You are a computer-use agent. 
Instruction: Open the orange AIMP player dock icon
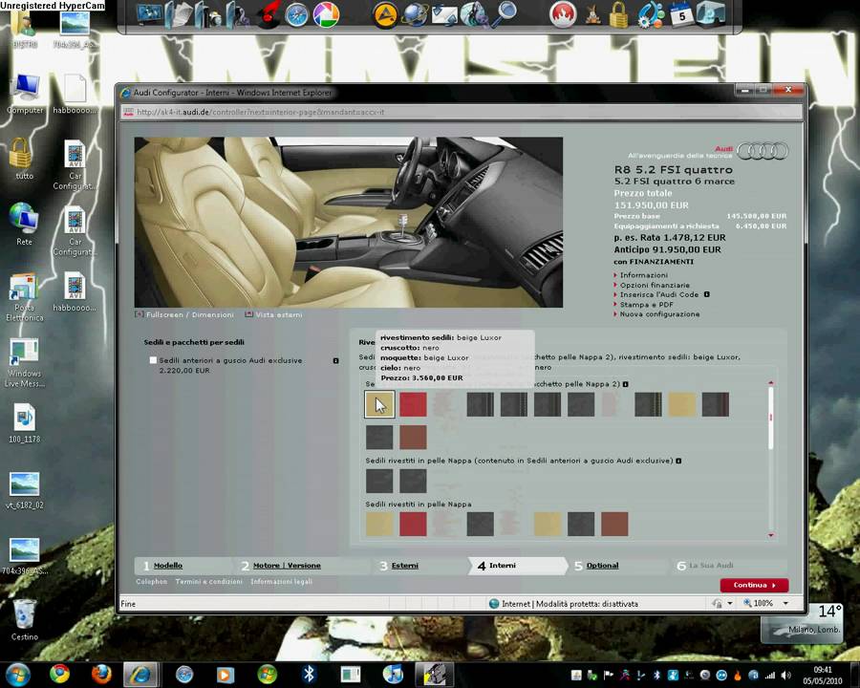click(385, 15)
